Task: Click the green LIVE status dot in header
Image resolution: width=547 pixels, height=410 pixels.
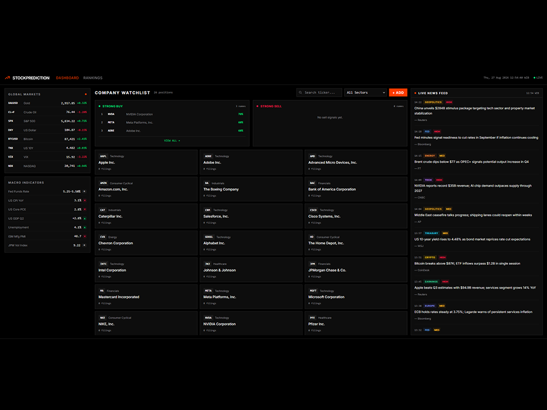Action: click(534, 78)
